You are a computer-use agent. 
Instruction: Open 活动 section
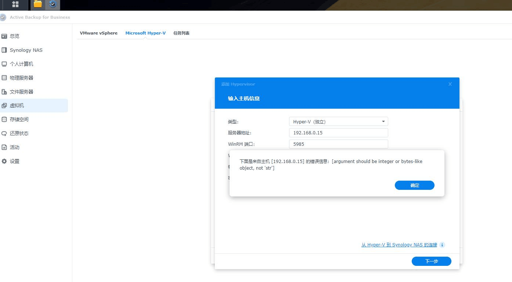coord(34,147)
